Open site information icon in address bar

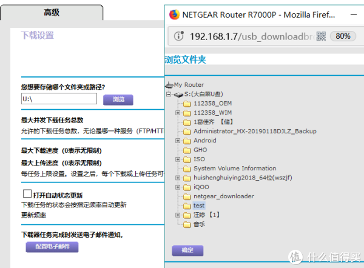[x=179, y=36]
